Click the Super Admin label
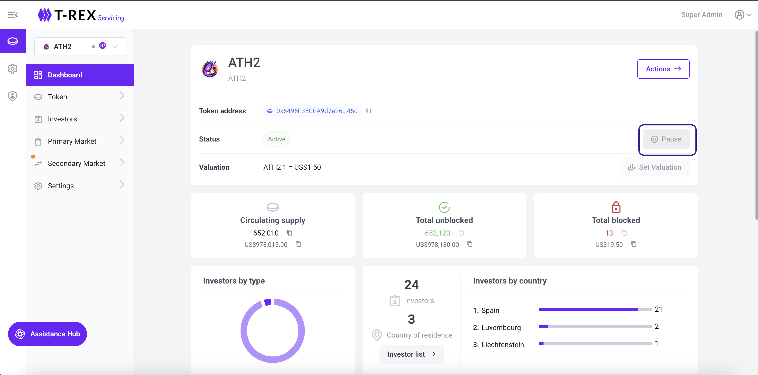The image size is (758, 375). pyautogui.click(x=701, y=15)
